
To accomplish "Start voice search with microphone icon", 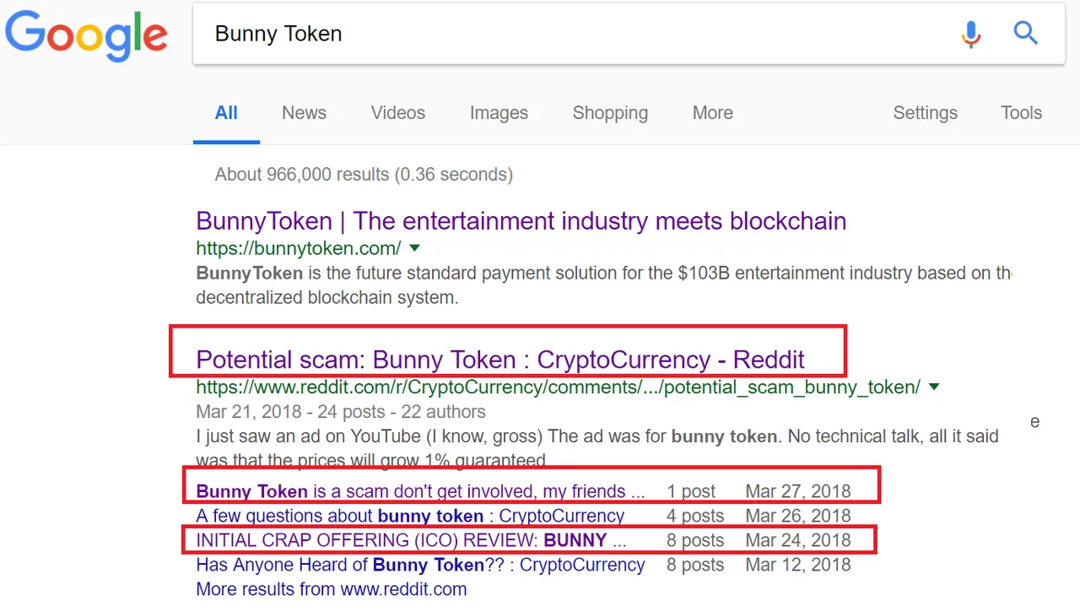I will coord(971,34).
